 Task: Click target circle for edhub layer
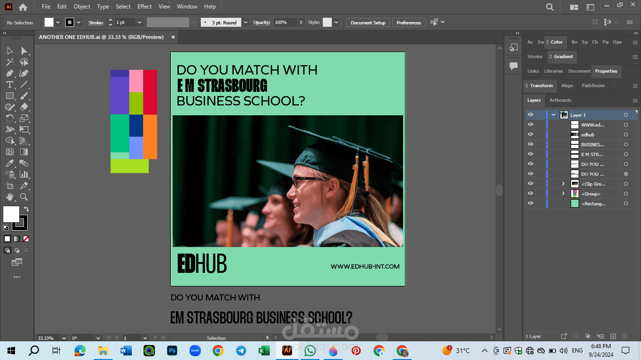(x=626, y=135)
